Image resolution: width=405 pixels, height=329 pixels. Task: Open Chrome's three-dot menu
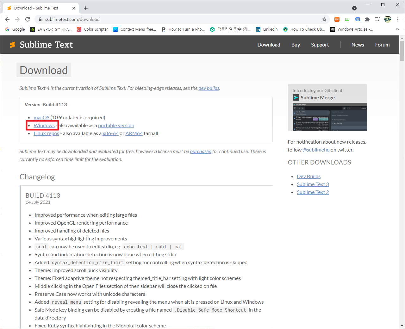point(398,19)
